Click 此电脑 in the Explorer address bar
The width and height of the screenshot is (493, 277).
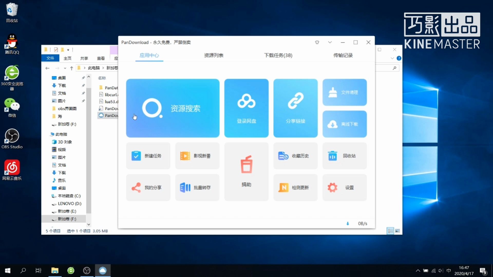pyautogui.click(x=94, y=68)
